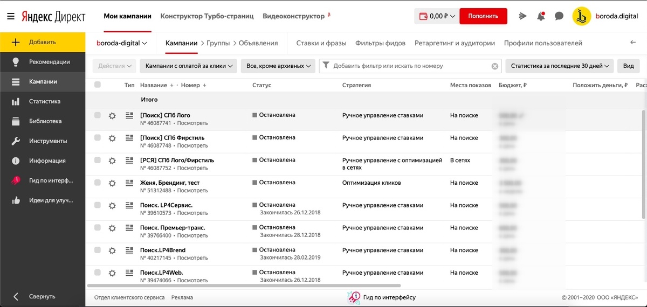647x307 pixels.
Task: Click the Вид button
Action: coord(629,66)
